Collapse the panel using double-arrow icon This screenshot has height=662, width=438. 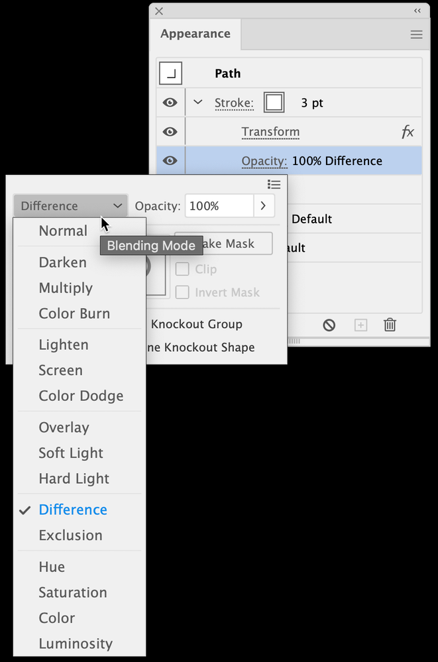tap(417, 11)
